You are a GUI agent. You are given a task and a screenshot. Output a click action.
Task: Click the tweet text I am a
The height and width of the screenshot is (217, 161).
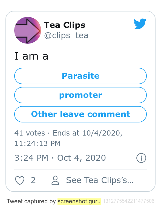coord(31,56)
